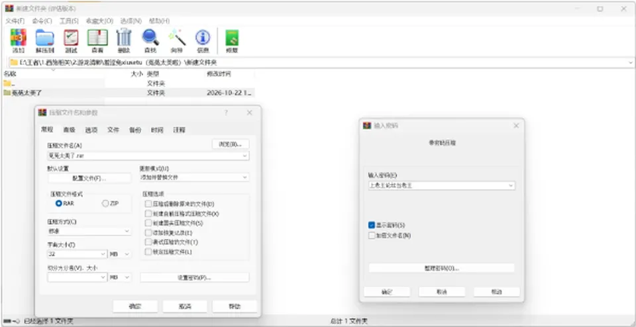Expand the archive name .rar dropdown
The width and height of the screenshot is (636, 327).
click(x=244, y=156)
